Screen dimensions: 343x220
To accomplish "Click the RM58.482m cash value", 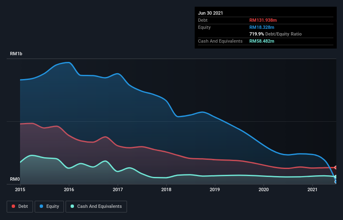I will point(262,41).
